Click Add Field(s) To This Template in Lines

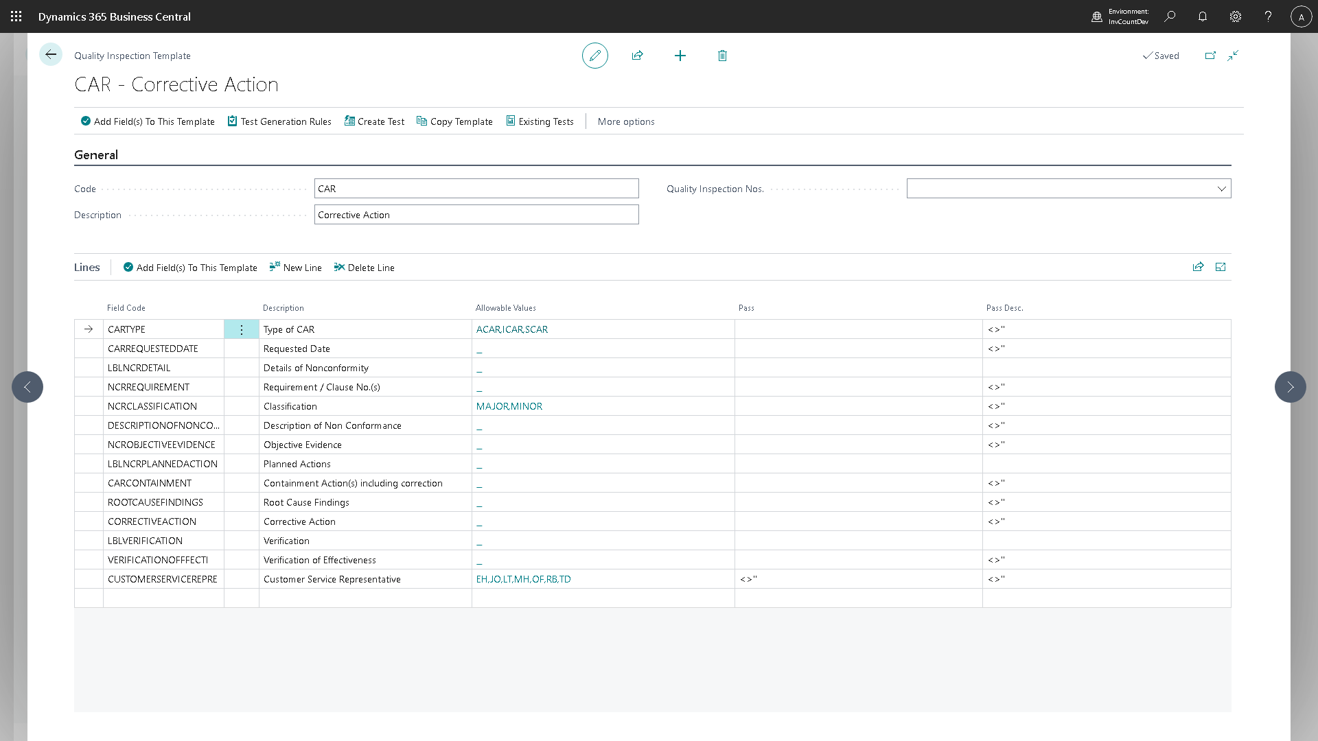190,268
